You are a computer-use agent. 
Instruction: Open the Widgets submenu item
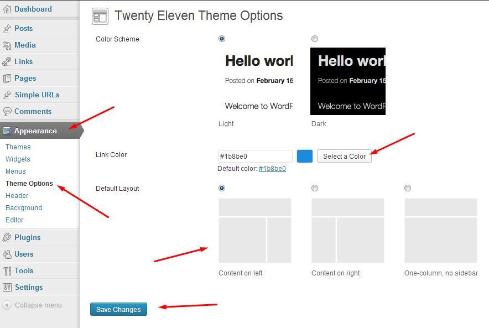(x=18, y=159)
